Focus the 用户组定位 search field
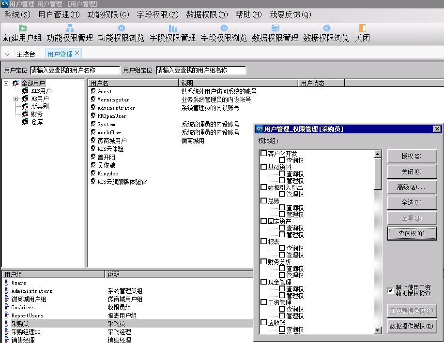444x343 pixels. pyautogui.click(x=201, y=71)
